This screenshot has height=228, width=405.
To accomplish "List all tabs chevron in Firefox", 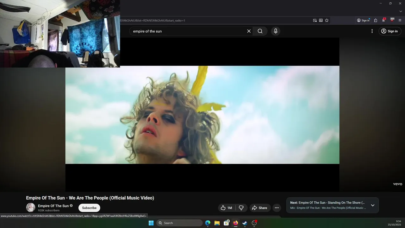I will (x=401, y=11).
